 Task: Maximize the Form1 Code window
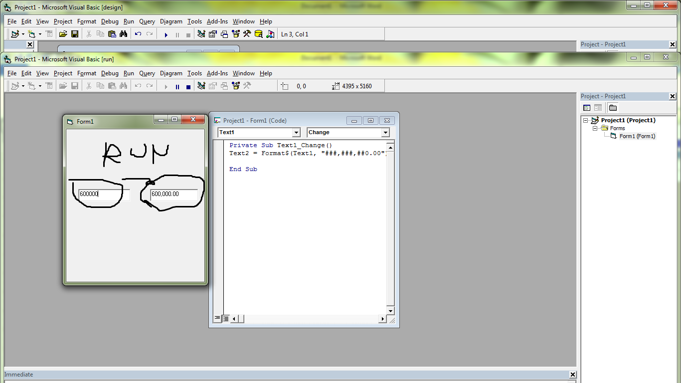370,120
